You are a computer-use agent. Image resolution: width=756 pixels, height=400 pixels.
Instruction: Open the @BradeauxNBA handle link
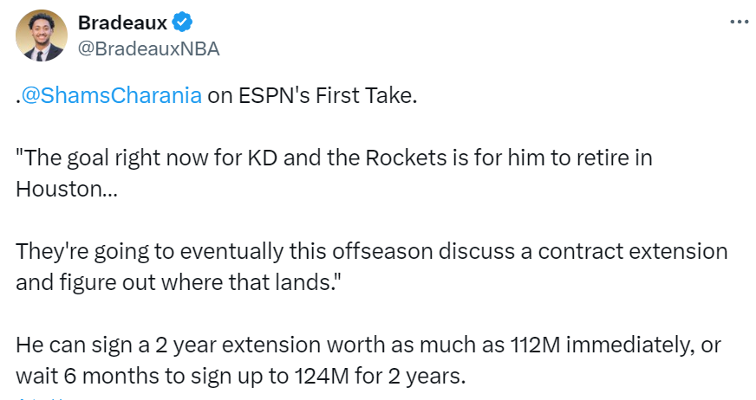pyautogui.click(x=148, y=48)
